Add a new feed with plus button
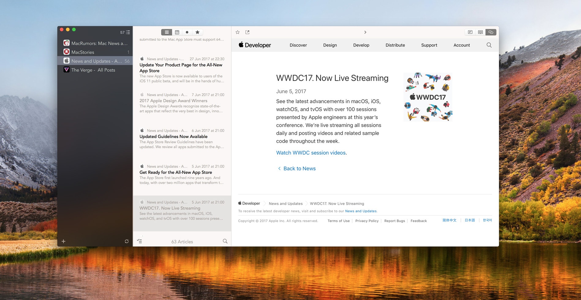This screenshot has width=581, height=300. [x=63, y=241]
